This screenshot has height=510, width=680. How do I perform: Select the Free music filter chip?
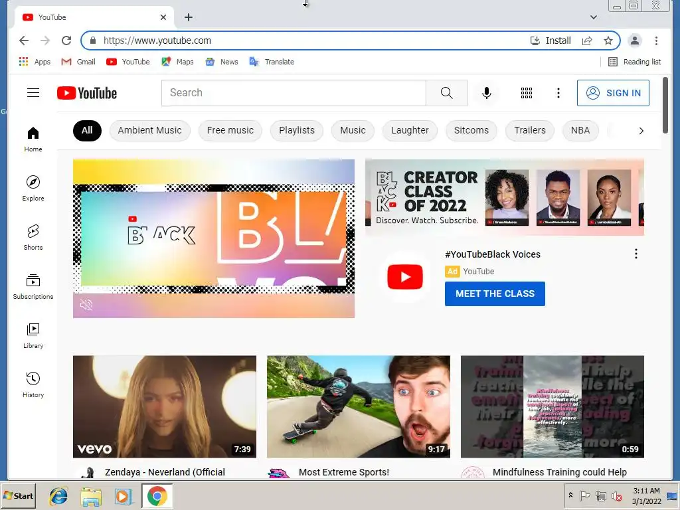pyautogui.click(x=230, y=131)
